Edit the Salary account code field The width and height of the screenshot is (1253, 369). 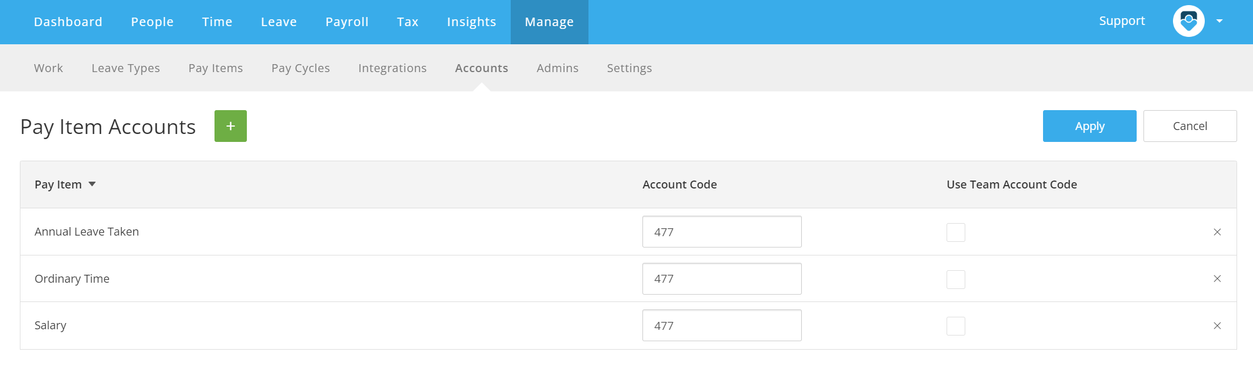click(722, 325)
